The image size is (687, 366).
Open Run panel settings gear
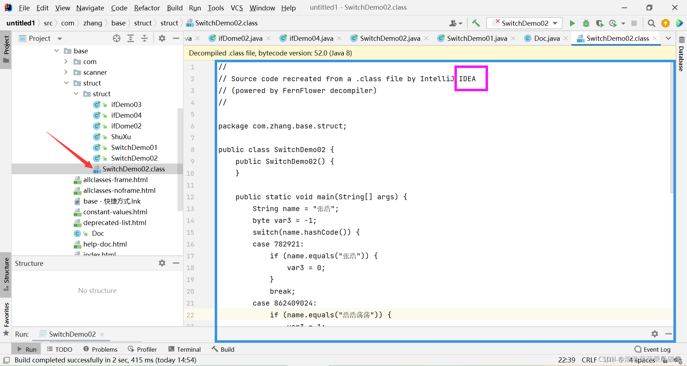pyautogui.click(x=655, y=334)
